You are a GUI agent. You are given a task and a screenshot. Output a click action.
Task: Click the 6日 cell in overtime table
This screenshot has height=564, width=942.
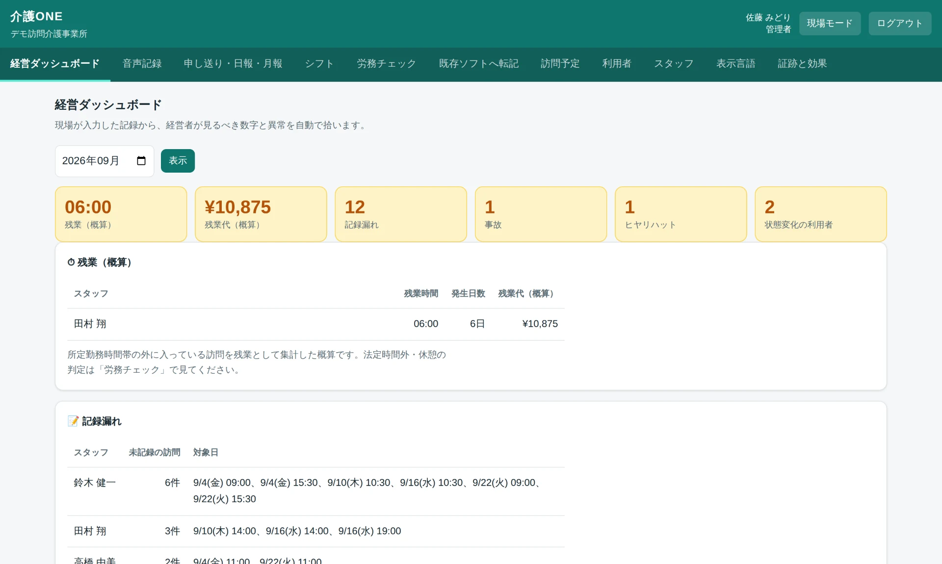click(x=477, y=324)
